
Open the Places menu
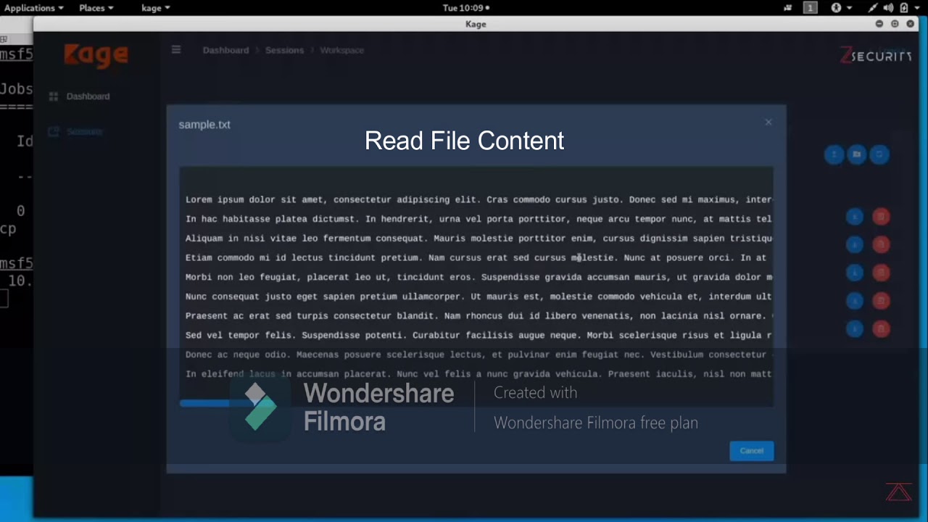pyautogui.click(x=96, y=8)
